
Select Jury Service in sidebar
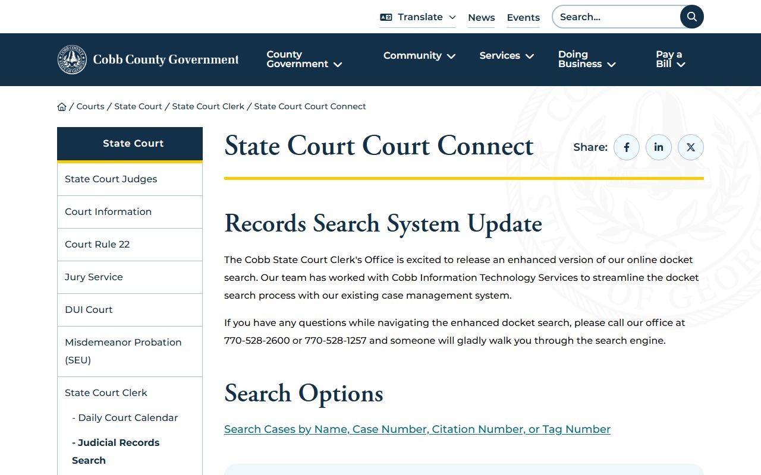130,277
